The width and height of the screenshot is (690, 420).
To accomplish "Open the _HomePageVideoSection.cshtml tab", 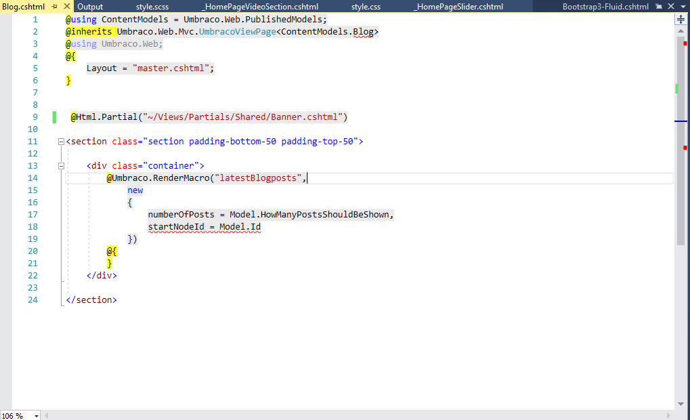I will (x=260, y=7).
